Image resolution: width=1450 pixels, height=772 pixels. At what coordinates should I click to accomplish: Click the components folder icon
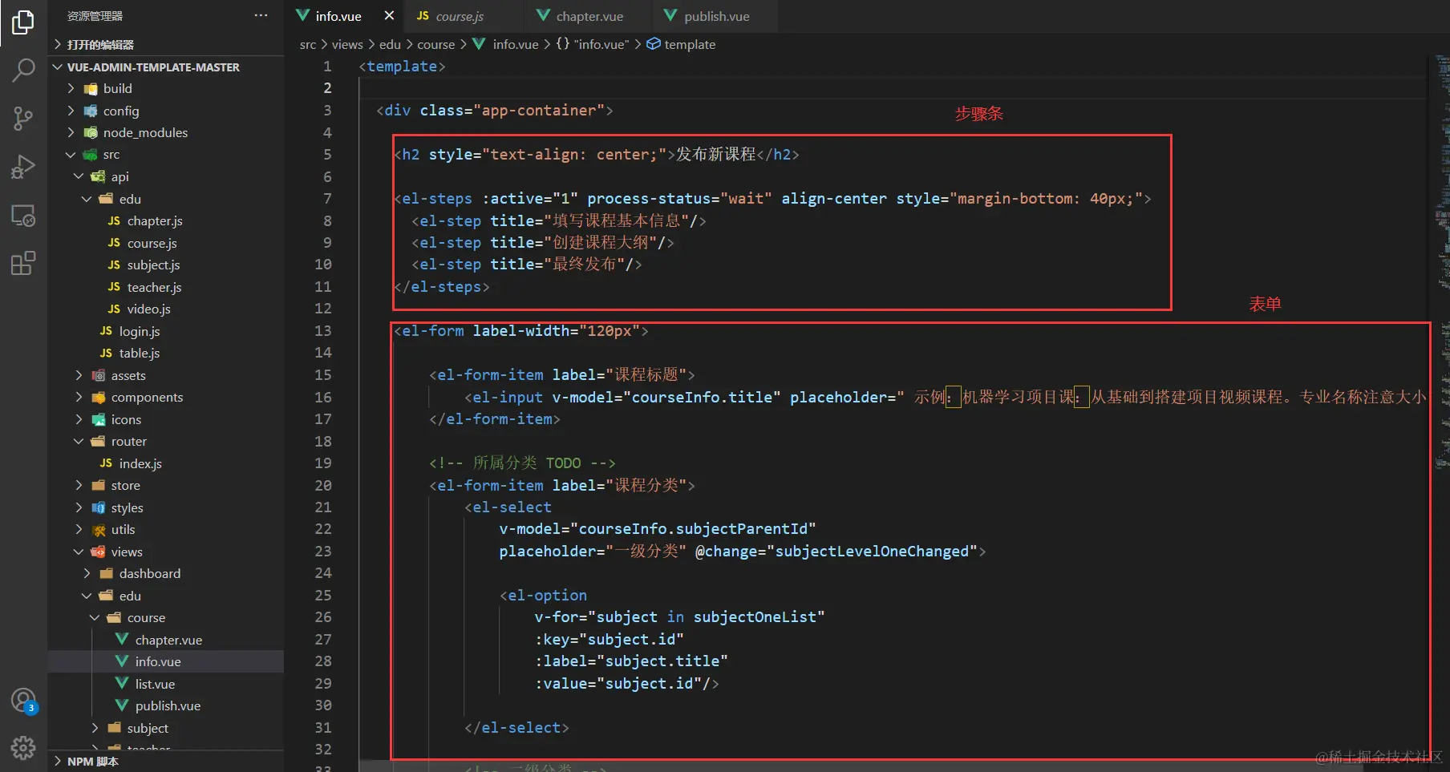click(99, 397)
